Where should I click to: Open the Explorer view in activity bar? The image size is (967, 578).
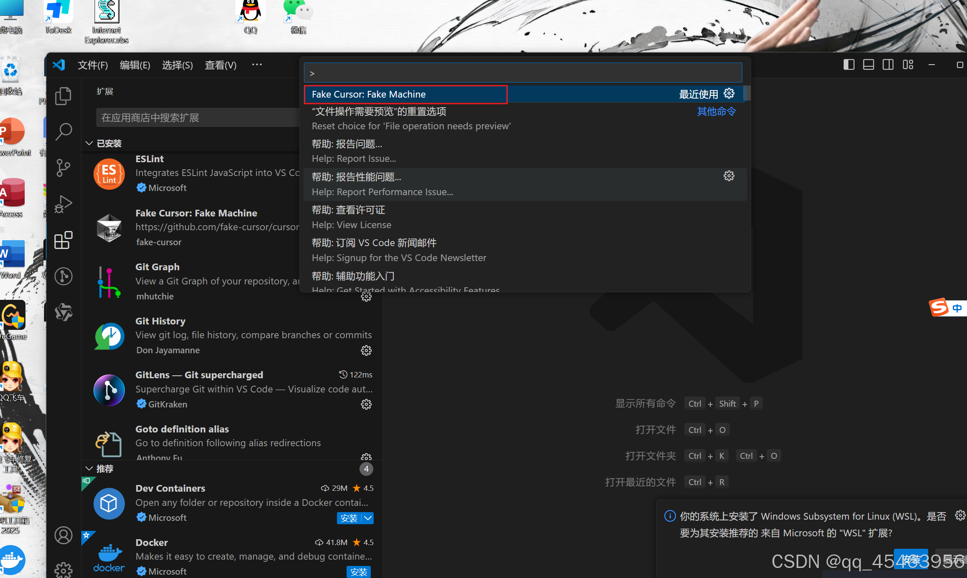pyautogui.click(x=63, y=96)
